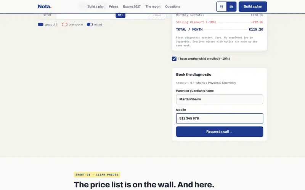Select the MAT session block

point(120,15)
